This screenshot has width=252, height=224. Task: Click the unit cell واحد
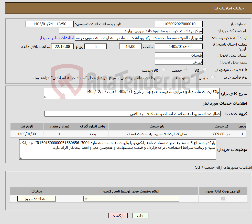[92, 134]
